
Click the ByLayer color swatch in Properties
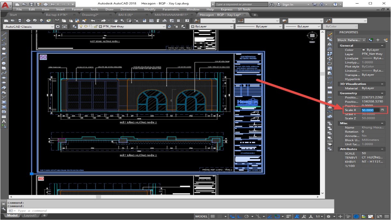pos(364,50)
